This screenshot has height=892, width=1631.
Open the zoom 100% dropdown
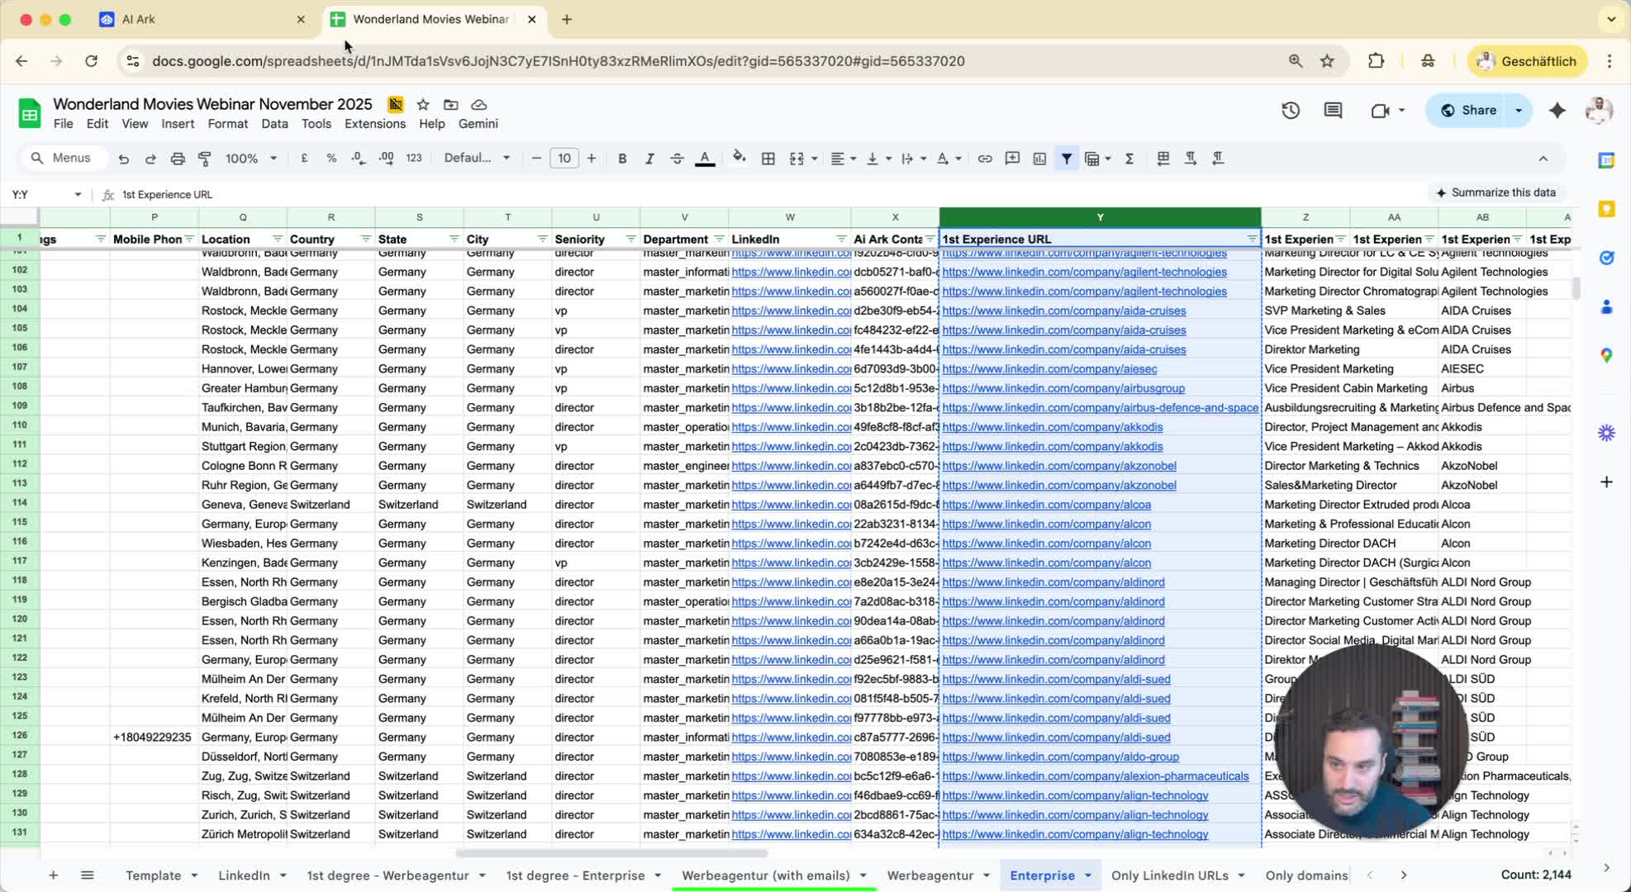[x=250, y=159]
